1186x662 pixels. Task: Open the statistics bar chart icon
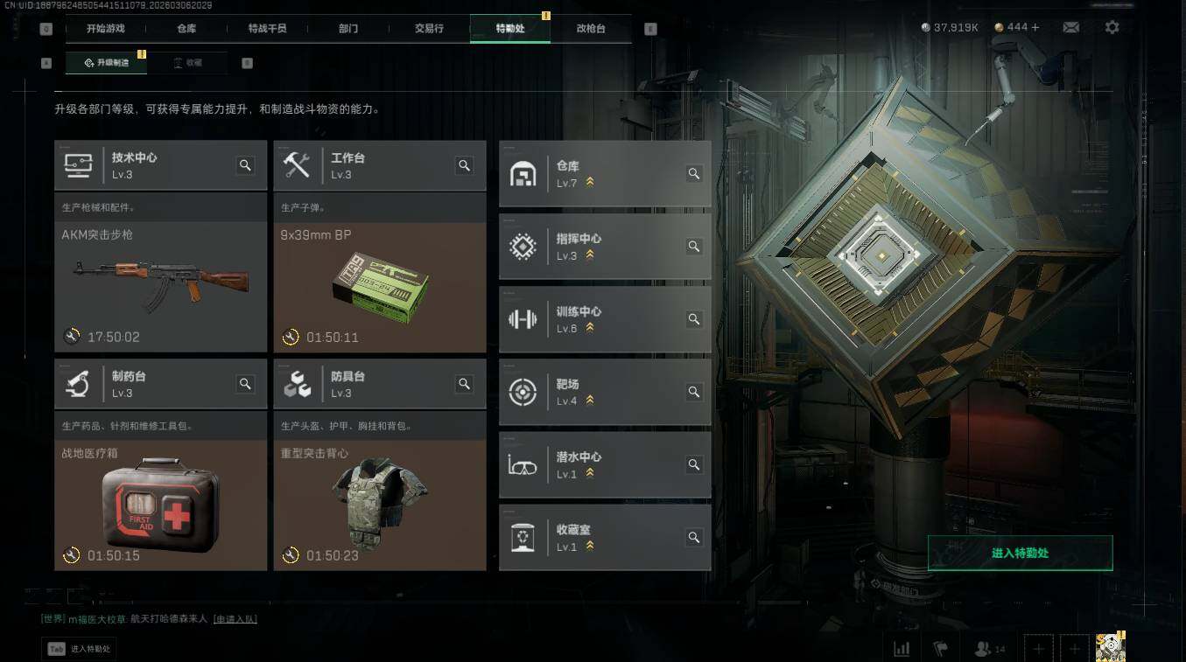[x=902, y=649]
